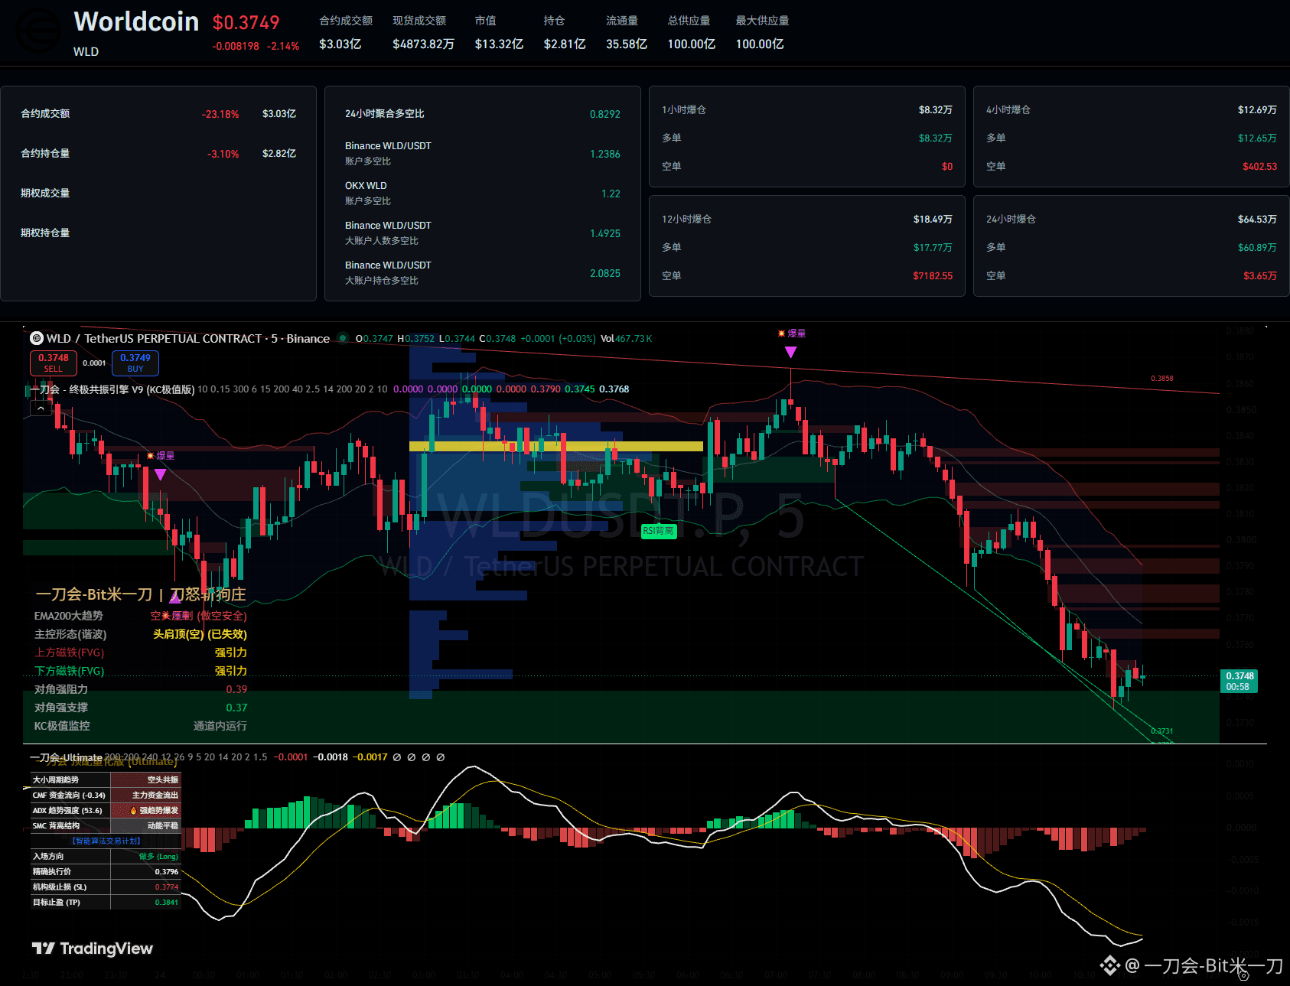Click the 头肩顶(空) (已失效) pattern value

(x=200, y=634)
